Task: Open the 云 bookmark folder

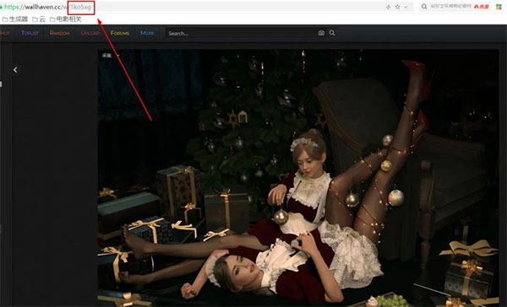Action: point(39,19)
